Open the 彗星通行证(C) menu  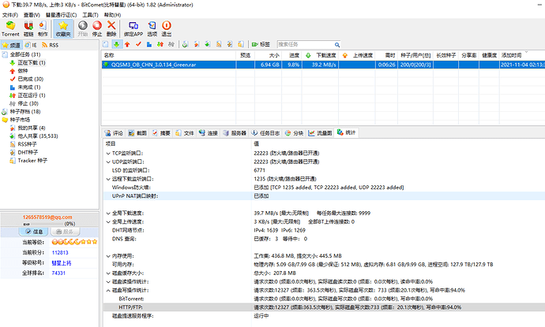pyautogui.click(x=61, y=15)
